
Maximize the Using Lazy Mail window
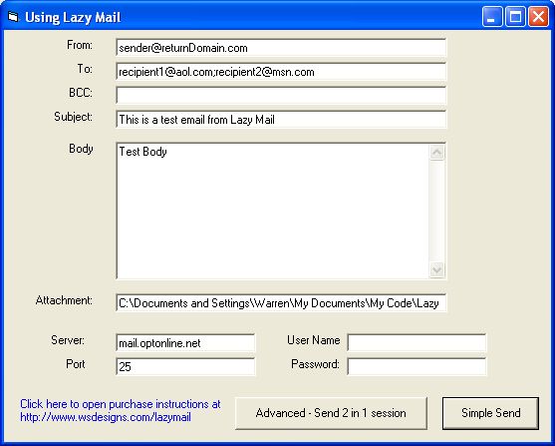(515, 17)
